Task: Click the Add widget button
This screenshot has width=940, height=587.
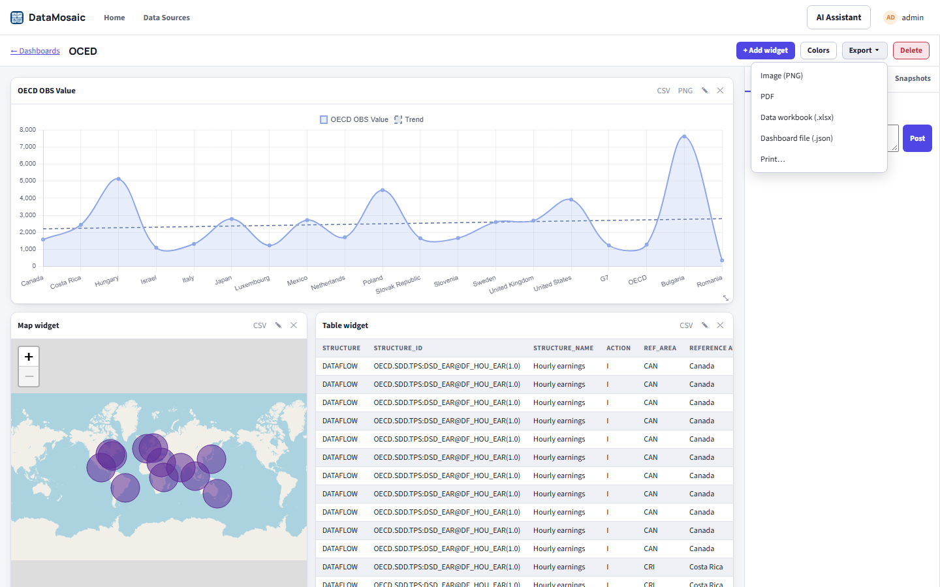Action: coord(765,50)
